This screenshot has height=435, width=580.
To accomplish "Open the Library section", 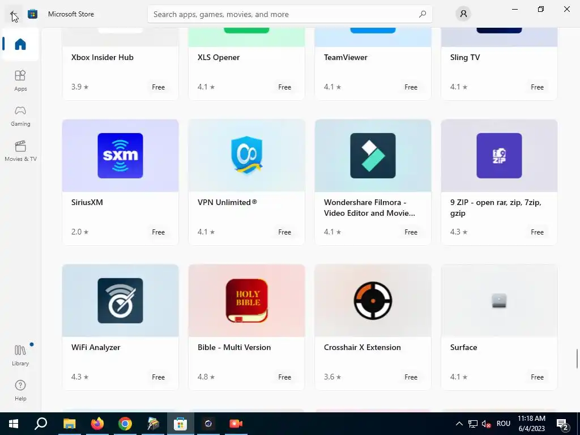I will [20, 355].
